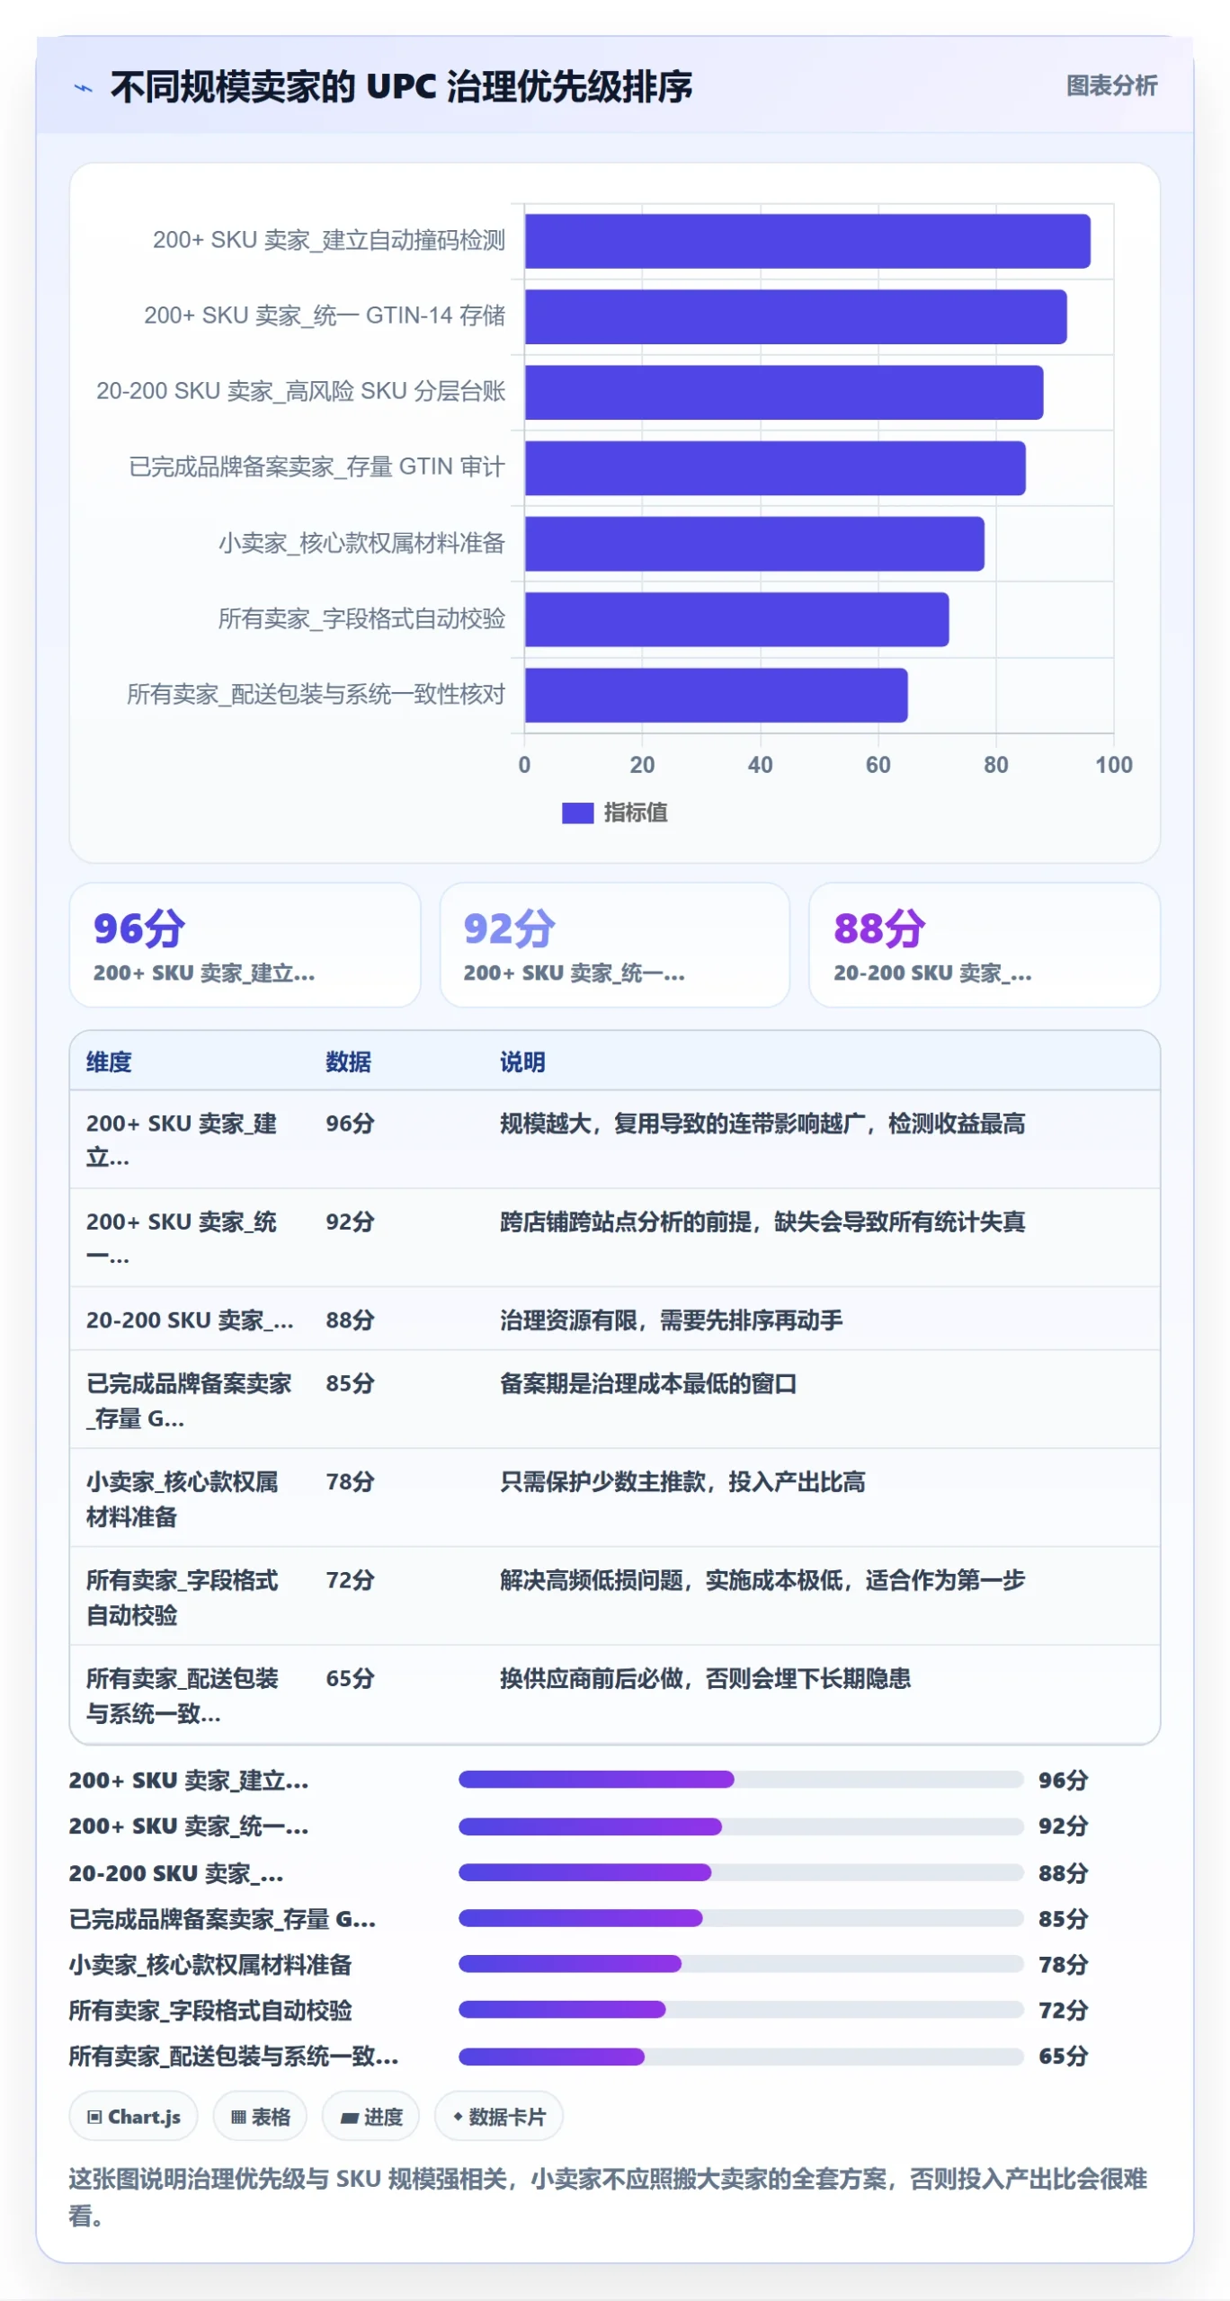Select the 数据卡片 tag chip

point(499,2117)
